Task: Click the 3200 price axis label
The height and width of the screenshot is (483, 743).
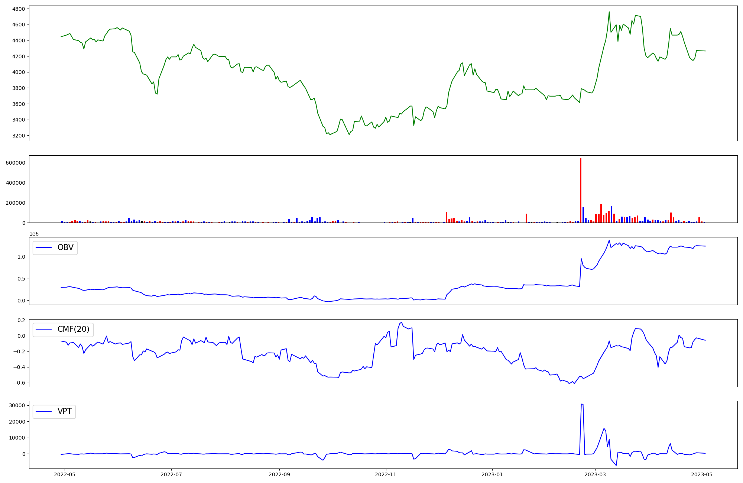Action: pyautogui.click(x=19, y=136)
